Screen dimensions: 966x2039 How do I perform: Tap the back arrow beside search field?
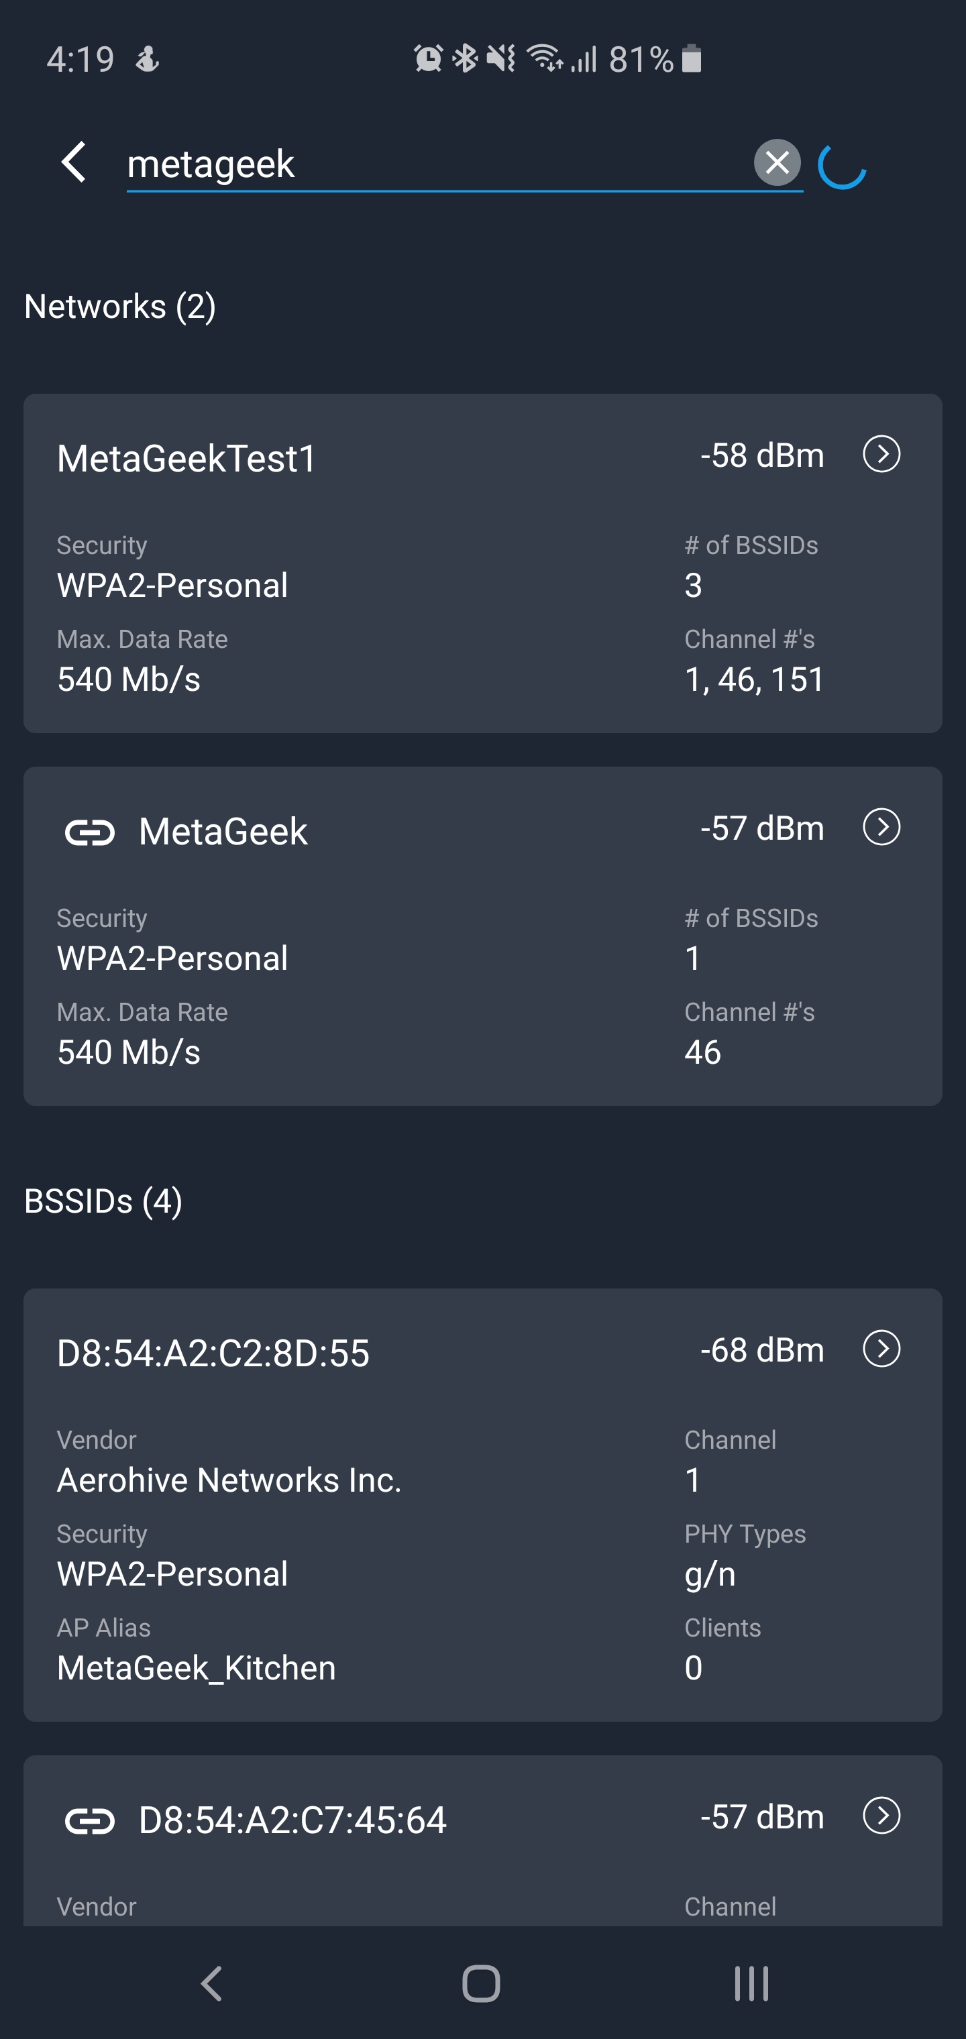pyautogui.click(x=74, y=162)
